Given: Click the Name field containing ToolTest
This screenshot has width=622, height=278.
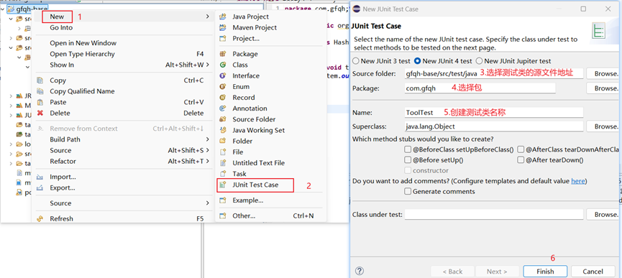Looking at the screenshot, I should (494, 113).
